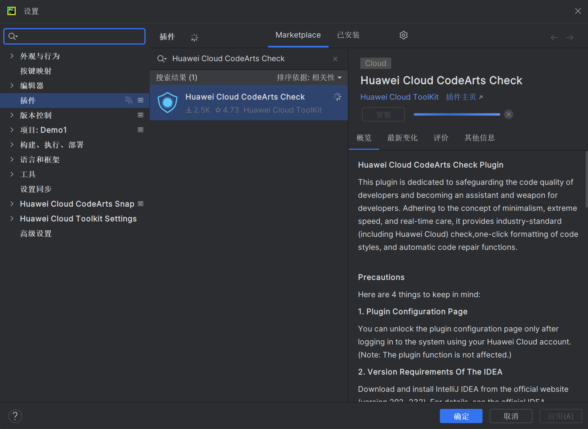Click the Huawei CodeArts Check shield icon
588x429 pixels.
167,103
